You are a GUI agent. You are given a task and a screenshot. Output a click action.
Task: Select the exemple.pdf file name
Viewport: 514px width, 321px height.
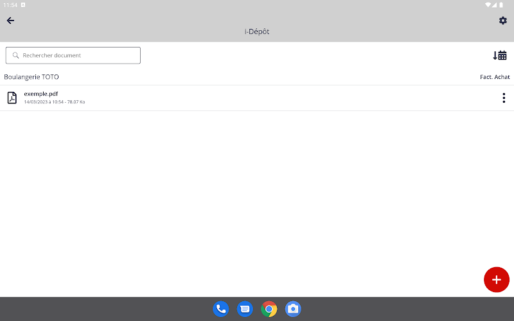(x=41, y=94)
